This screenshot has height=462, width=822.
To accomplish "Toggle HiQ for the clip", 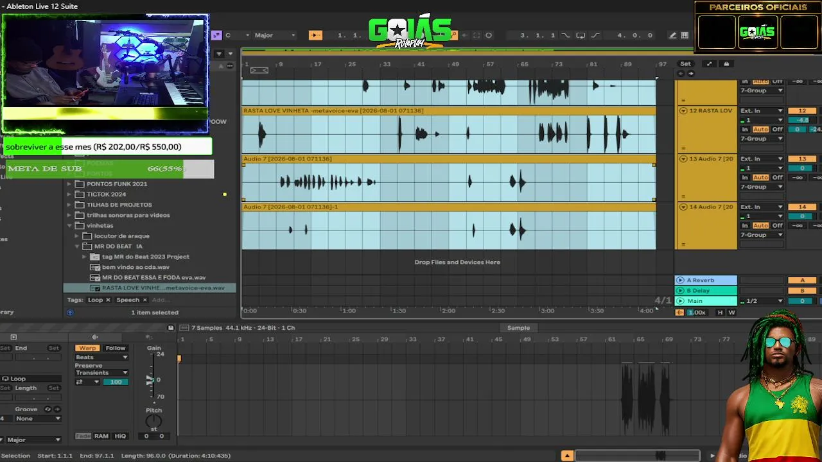I will (120, 436).
